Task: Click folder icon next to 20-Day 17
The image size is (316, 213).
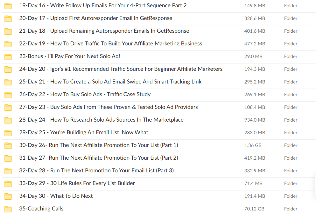Action: pos(8,18)
